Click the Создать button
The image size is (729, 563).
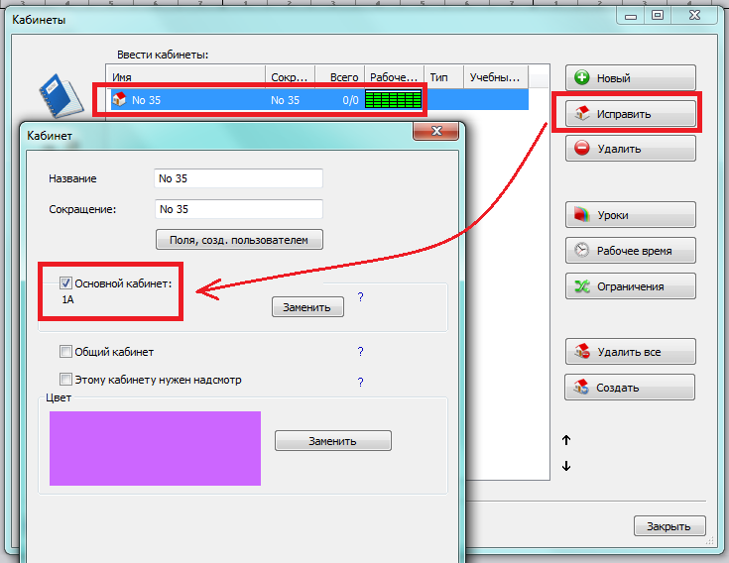630,387
